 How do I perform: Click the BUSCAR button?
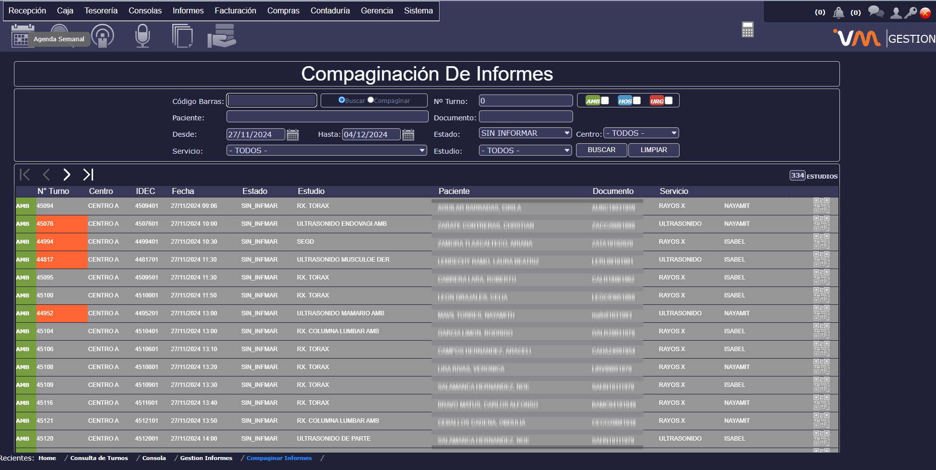coord(601,150)
